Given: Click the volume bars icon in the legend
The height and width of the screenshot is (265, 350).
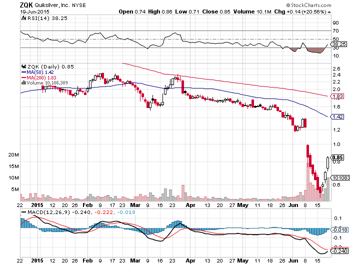Looking at the screenshot, I should click(x=23, y=83).
